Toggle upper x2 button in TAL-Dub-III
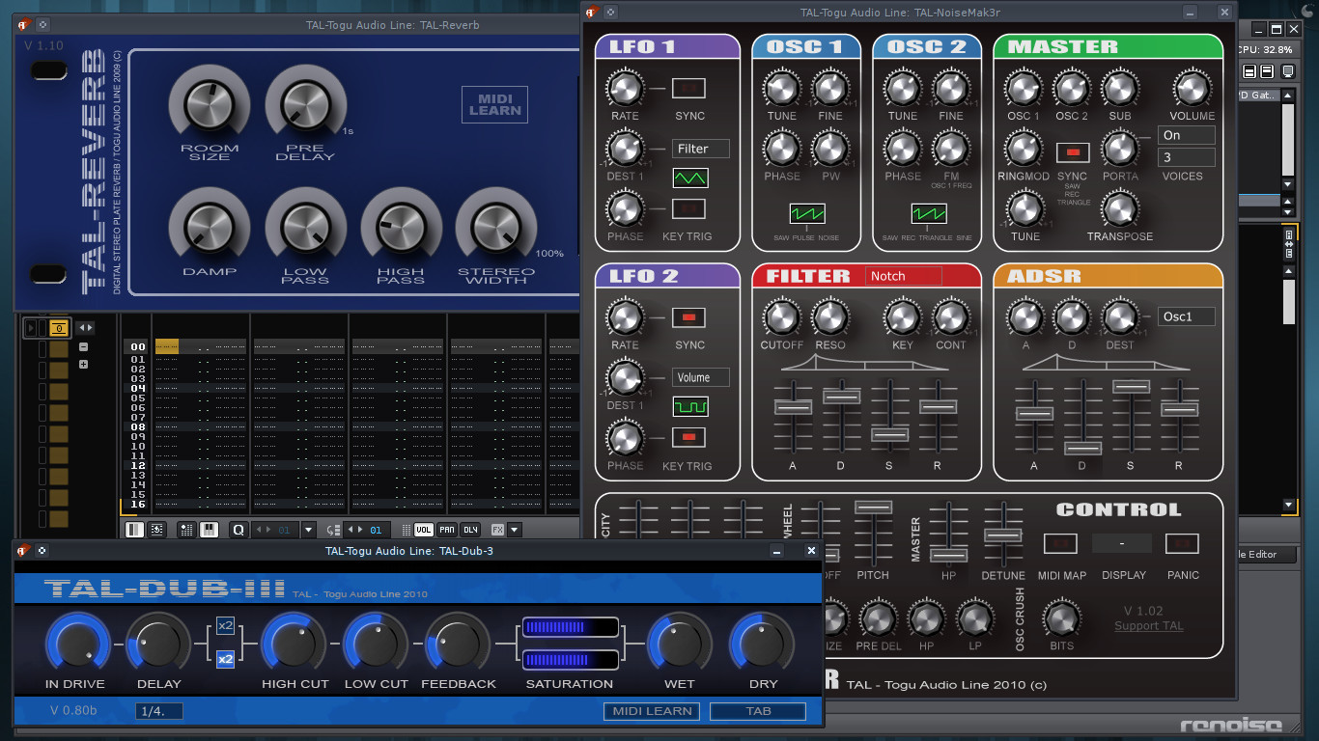 click(x=225, y=626)
